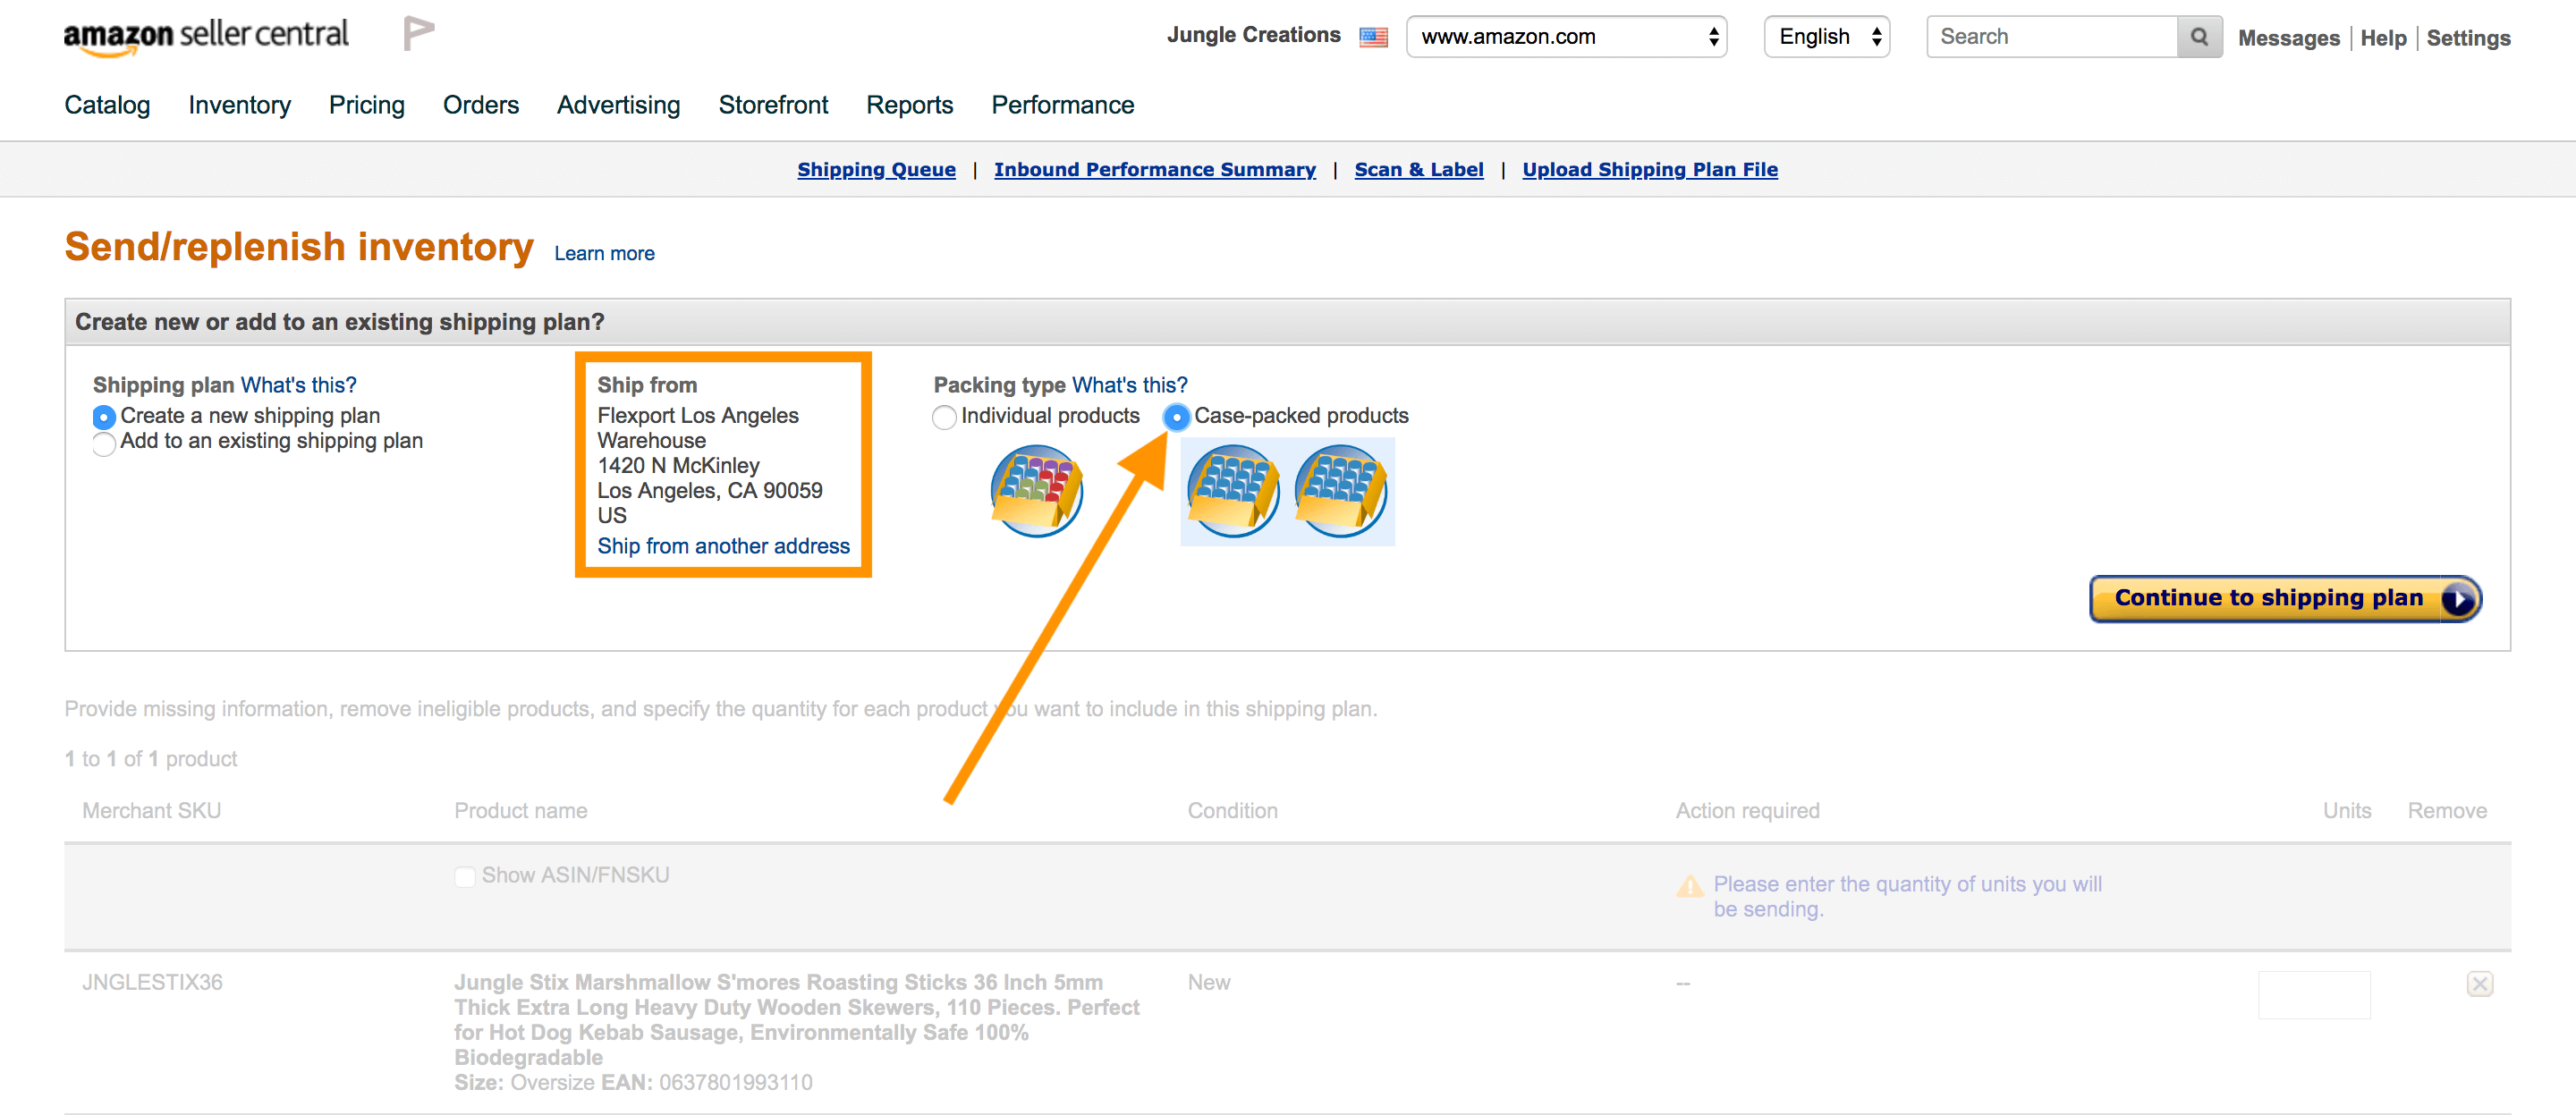Click the individual products box illustration

[x=1036, y=490]
